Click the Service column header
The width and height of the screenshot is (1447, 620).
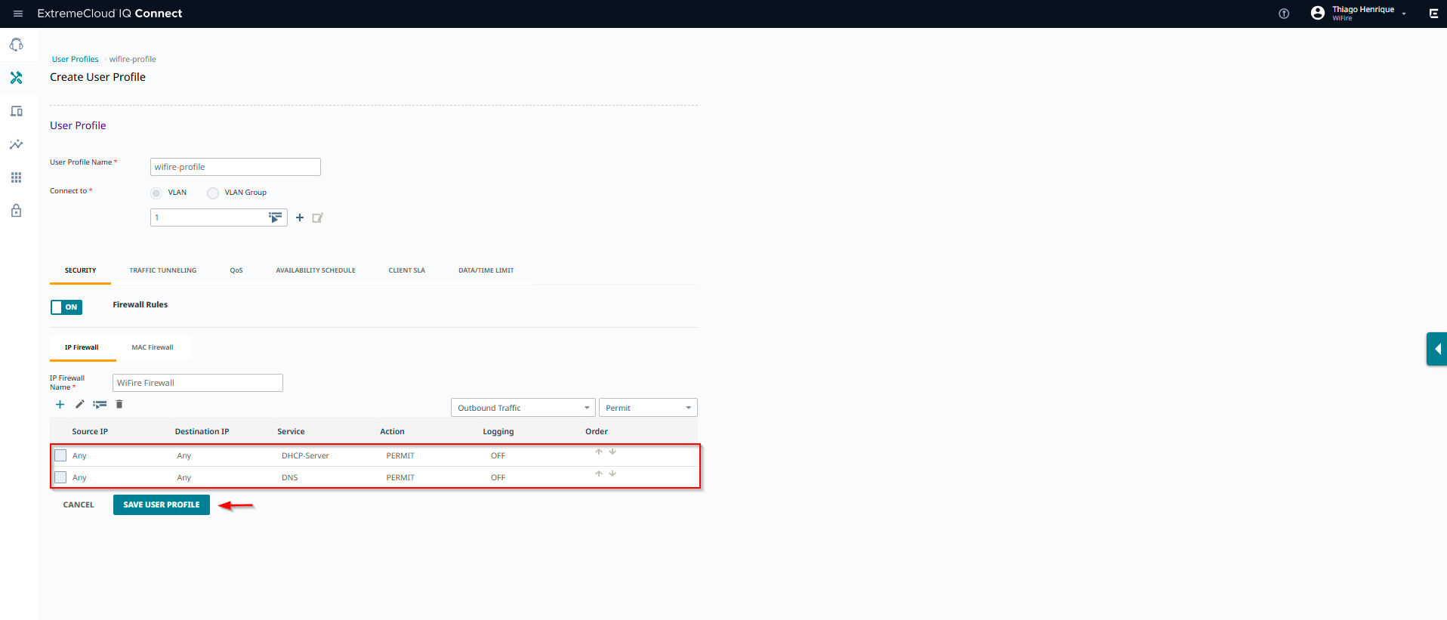pos(291,431)
